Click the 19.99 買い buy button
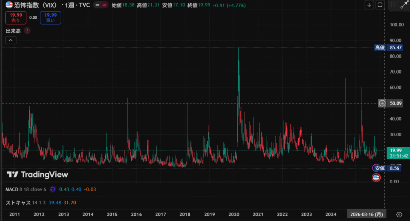Screen dimensions: 410x221 coord(50,18)
